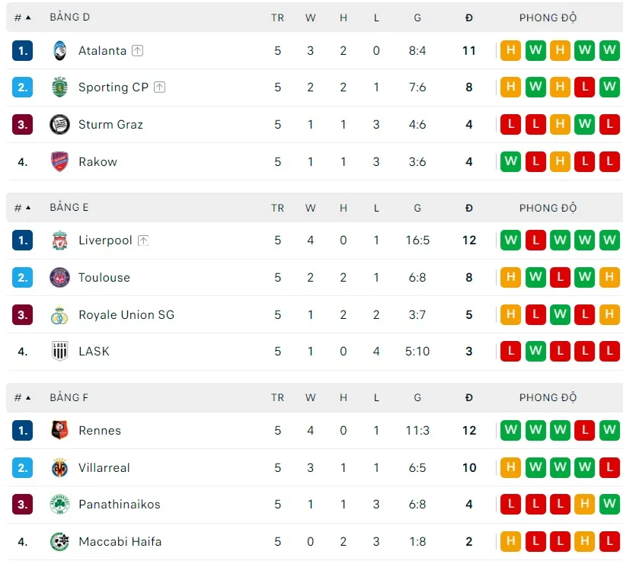The width and height of the screenshot is (623, 564).
Task: Click the promotion arrow icon beside Atalanta
Action: coord(137,51)
